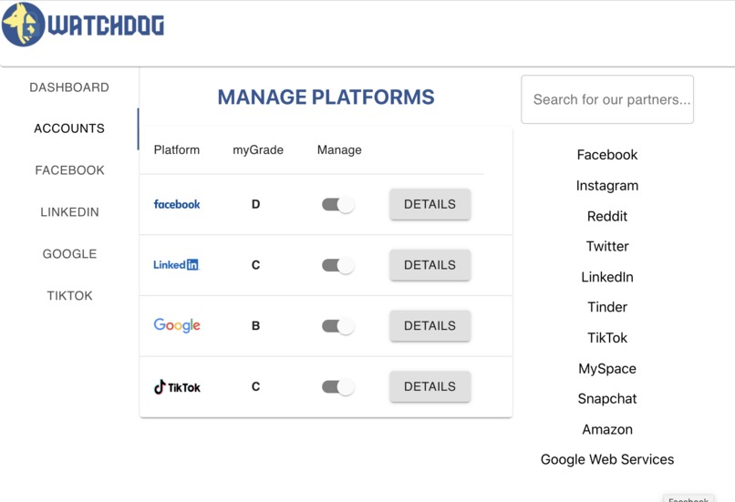Click the Facebook logo in platform table
Viewport: 735px width, 502px height.
pos(177,204)
